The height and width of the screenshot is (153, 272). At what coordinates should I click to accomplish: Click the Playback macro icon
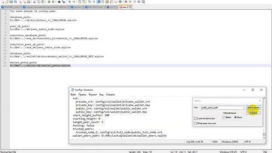[x=134, y=2]
